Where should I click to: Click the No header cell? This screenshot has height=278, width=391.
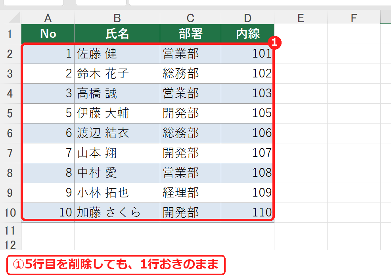click(48, 34)
